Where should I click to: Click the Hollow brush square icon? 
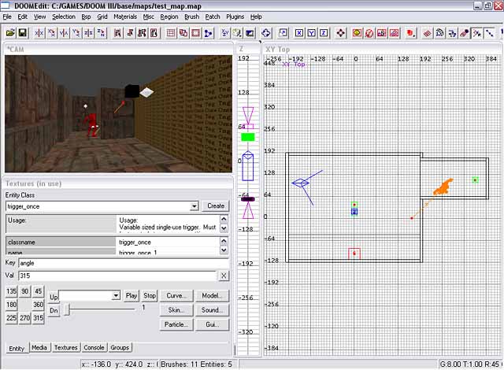point(195,33)
